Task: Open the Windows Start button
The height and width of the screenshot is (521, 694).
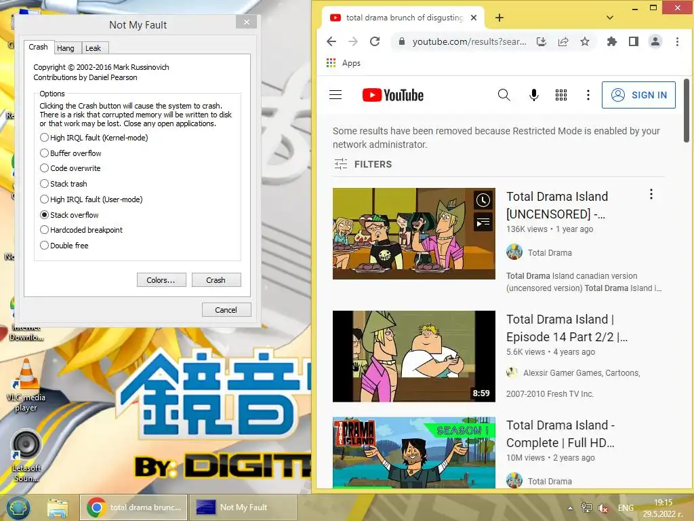Action: (x=18, y=507)
